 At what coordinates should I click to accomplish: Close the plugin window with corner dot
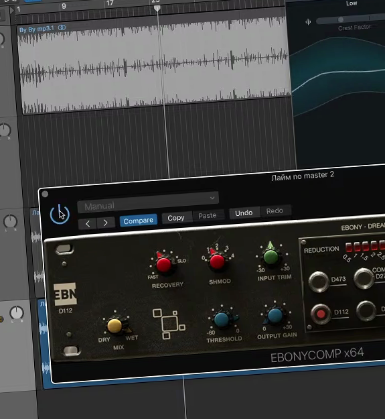coord(45,194)
